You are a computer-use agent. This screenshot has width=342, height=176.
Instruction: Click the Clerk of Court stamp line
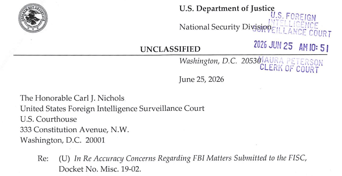tap(289, 68)
